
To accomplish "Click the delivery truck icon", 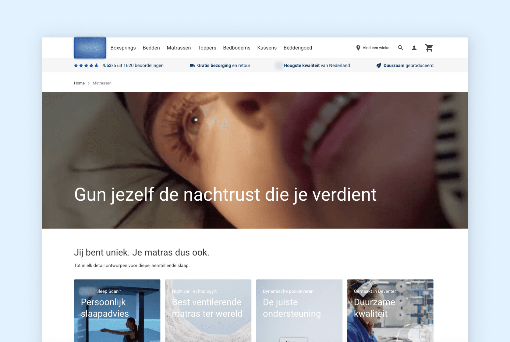I will pyautogui.click(x=192, y=65).
